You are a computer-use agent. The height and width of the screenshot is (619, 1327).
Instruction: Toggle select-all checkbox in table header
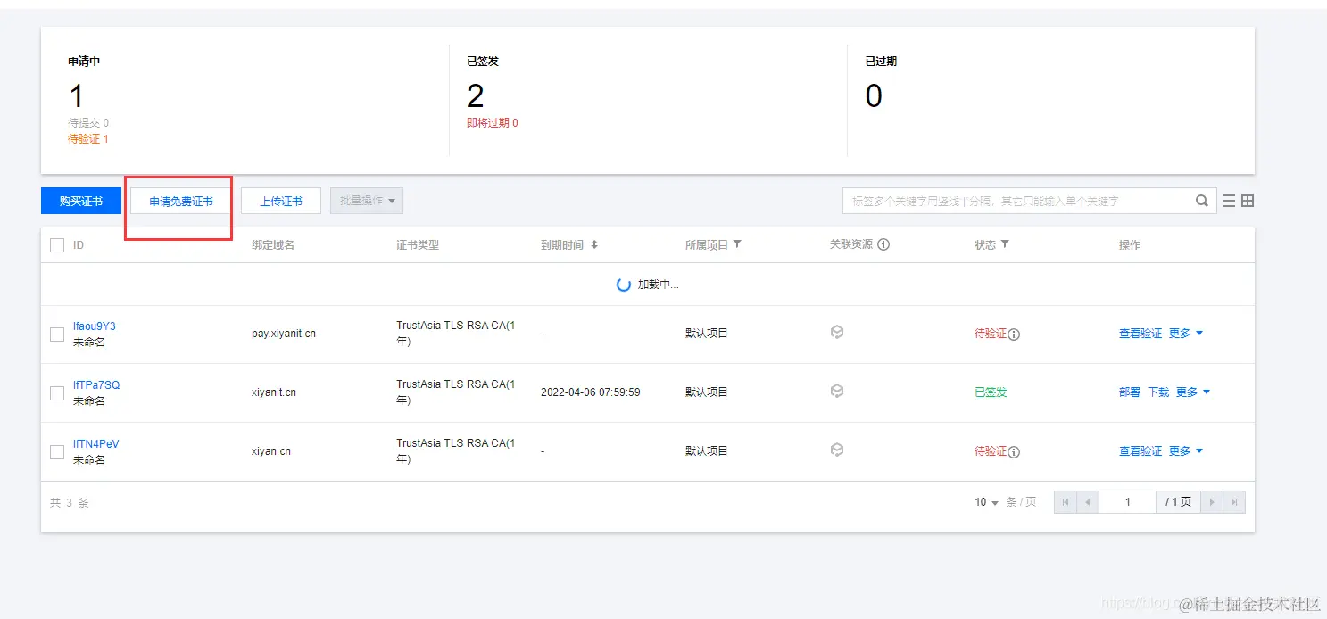57,245
